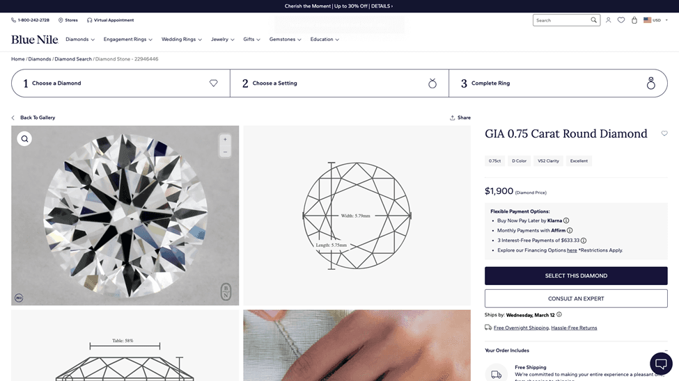The width and height of the screenshot is (679, 381).
Task: Select step 2 Choose a Setting
Action: pos(339,83)
